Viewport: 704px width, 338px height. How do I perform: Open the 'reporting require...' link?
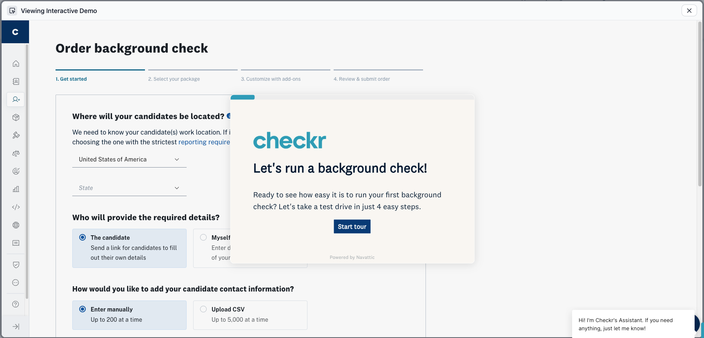204,142
